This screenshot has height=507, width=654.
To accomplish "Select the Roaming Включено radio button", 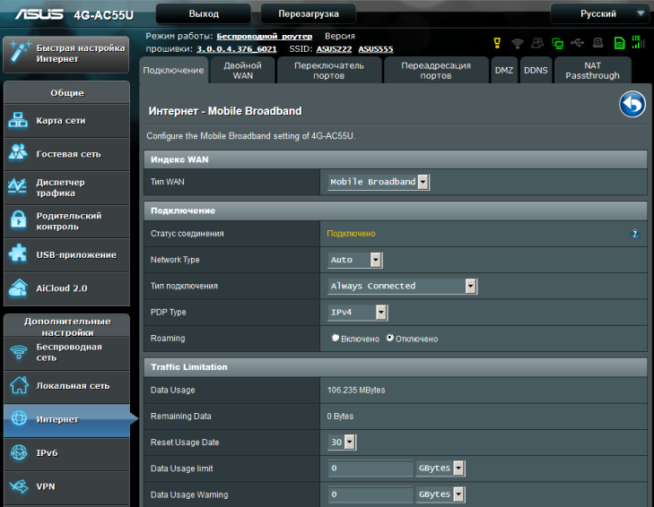I will tap(335, 338).
